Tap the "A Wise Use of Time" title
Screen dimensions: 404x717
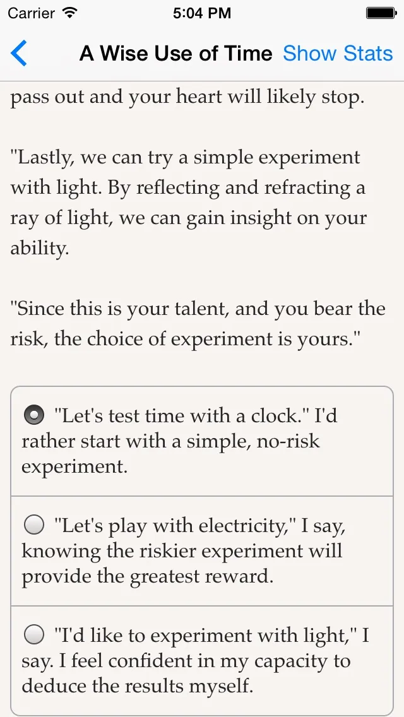[175, 54]
